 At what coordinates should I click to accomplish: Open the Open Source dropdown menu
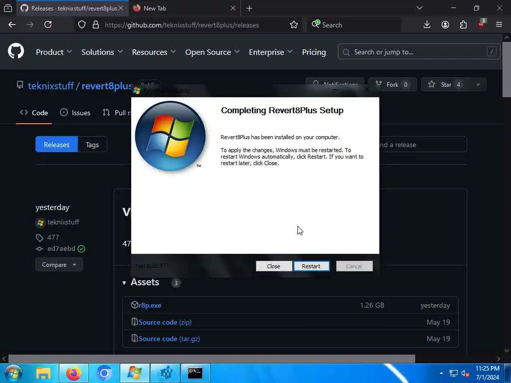point(212,52)
